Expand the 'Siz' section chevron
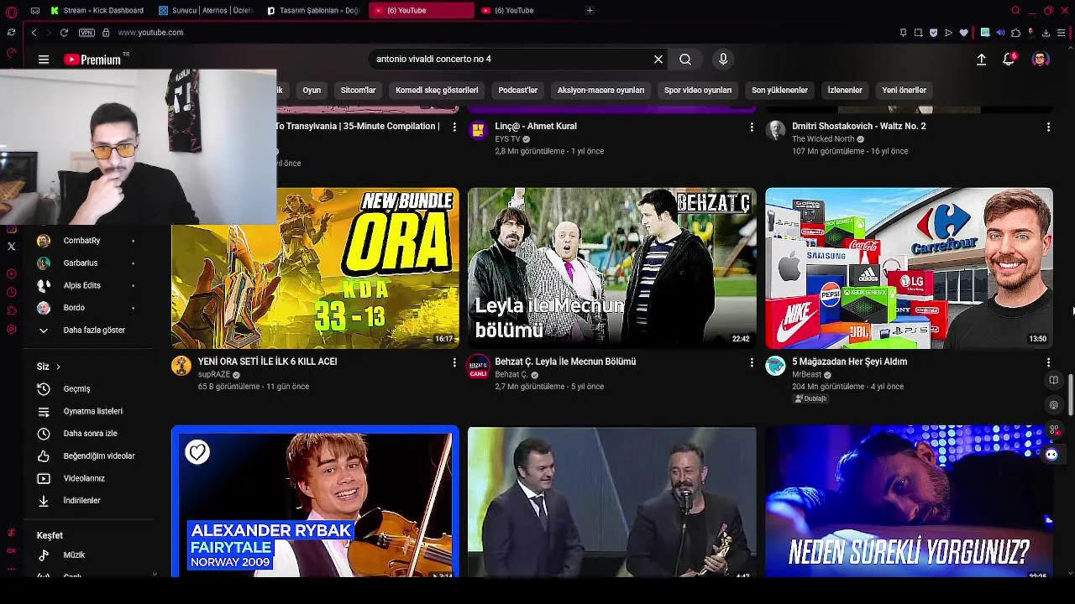 point(58,367)
